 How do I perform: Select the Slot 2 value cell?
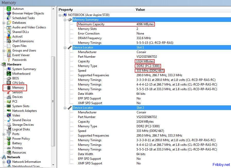[x=140, y=108]
